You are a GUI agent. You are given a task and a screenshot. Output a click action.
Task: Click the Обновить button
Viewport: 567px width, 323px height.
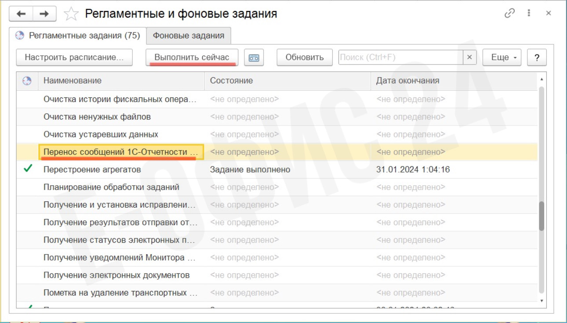pyautogui.click(x=304, y=57)
